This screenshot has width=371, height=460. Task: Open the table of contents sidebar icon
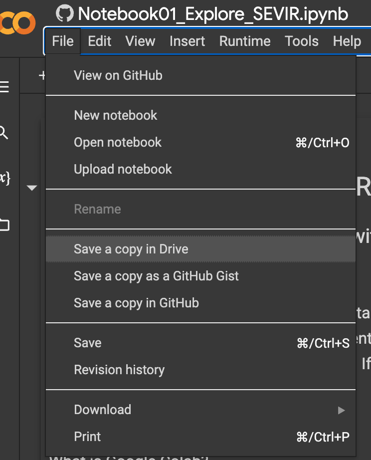click(x=4, y=87)
